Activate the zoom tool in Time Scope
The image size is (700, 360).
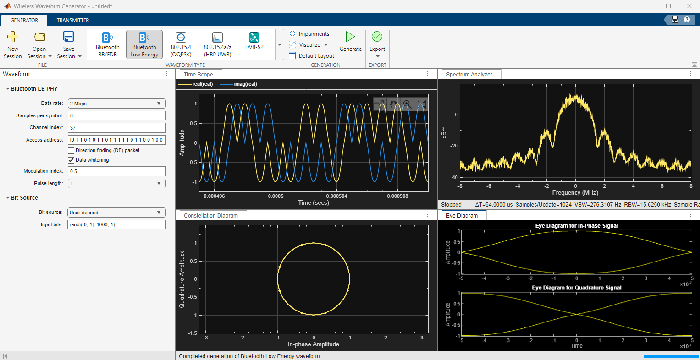(407, 104)
